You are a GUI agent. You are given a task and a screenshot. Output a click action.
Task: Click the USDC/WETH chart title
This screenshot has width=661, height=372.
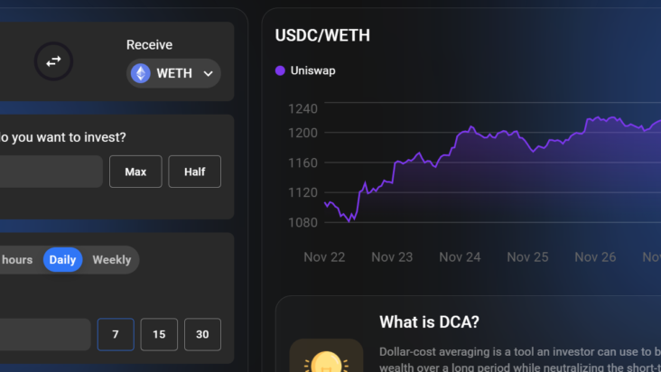[322, 36]
